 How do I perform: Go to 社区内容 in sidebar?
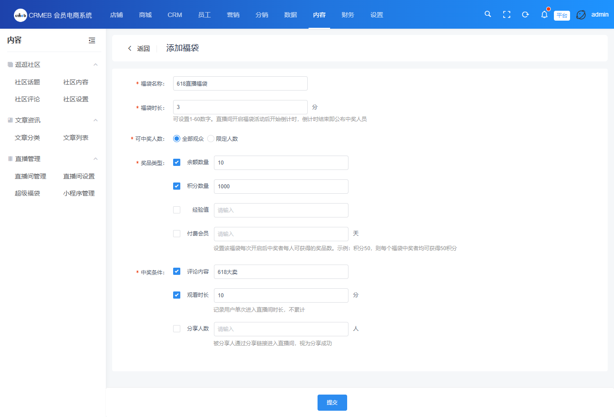coord(76,82)
